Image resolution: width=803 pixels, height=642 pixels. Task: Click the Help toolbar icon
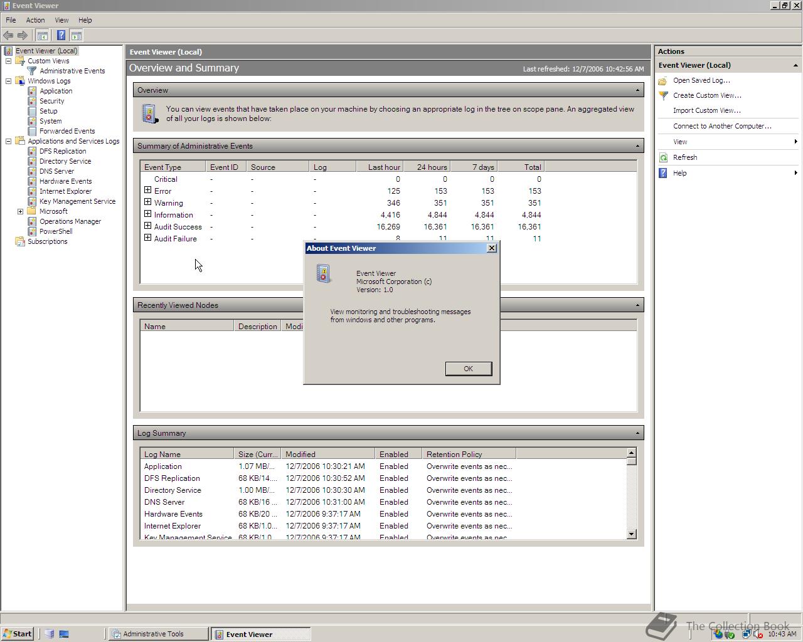[x=61, y=36]
